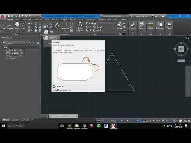This screenshot has width=191, height=143.
Task: Toggle workspace switching gear on status bar
Action: pos(157,120)
